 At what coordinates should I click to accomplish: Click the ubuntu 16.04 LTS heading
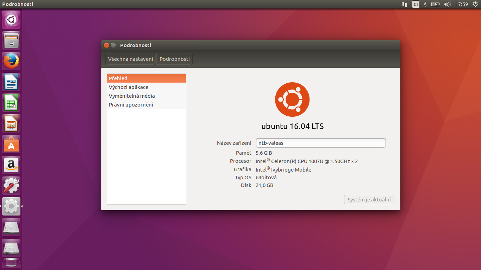[292, 127]
